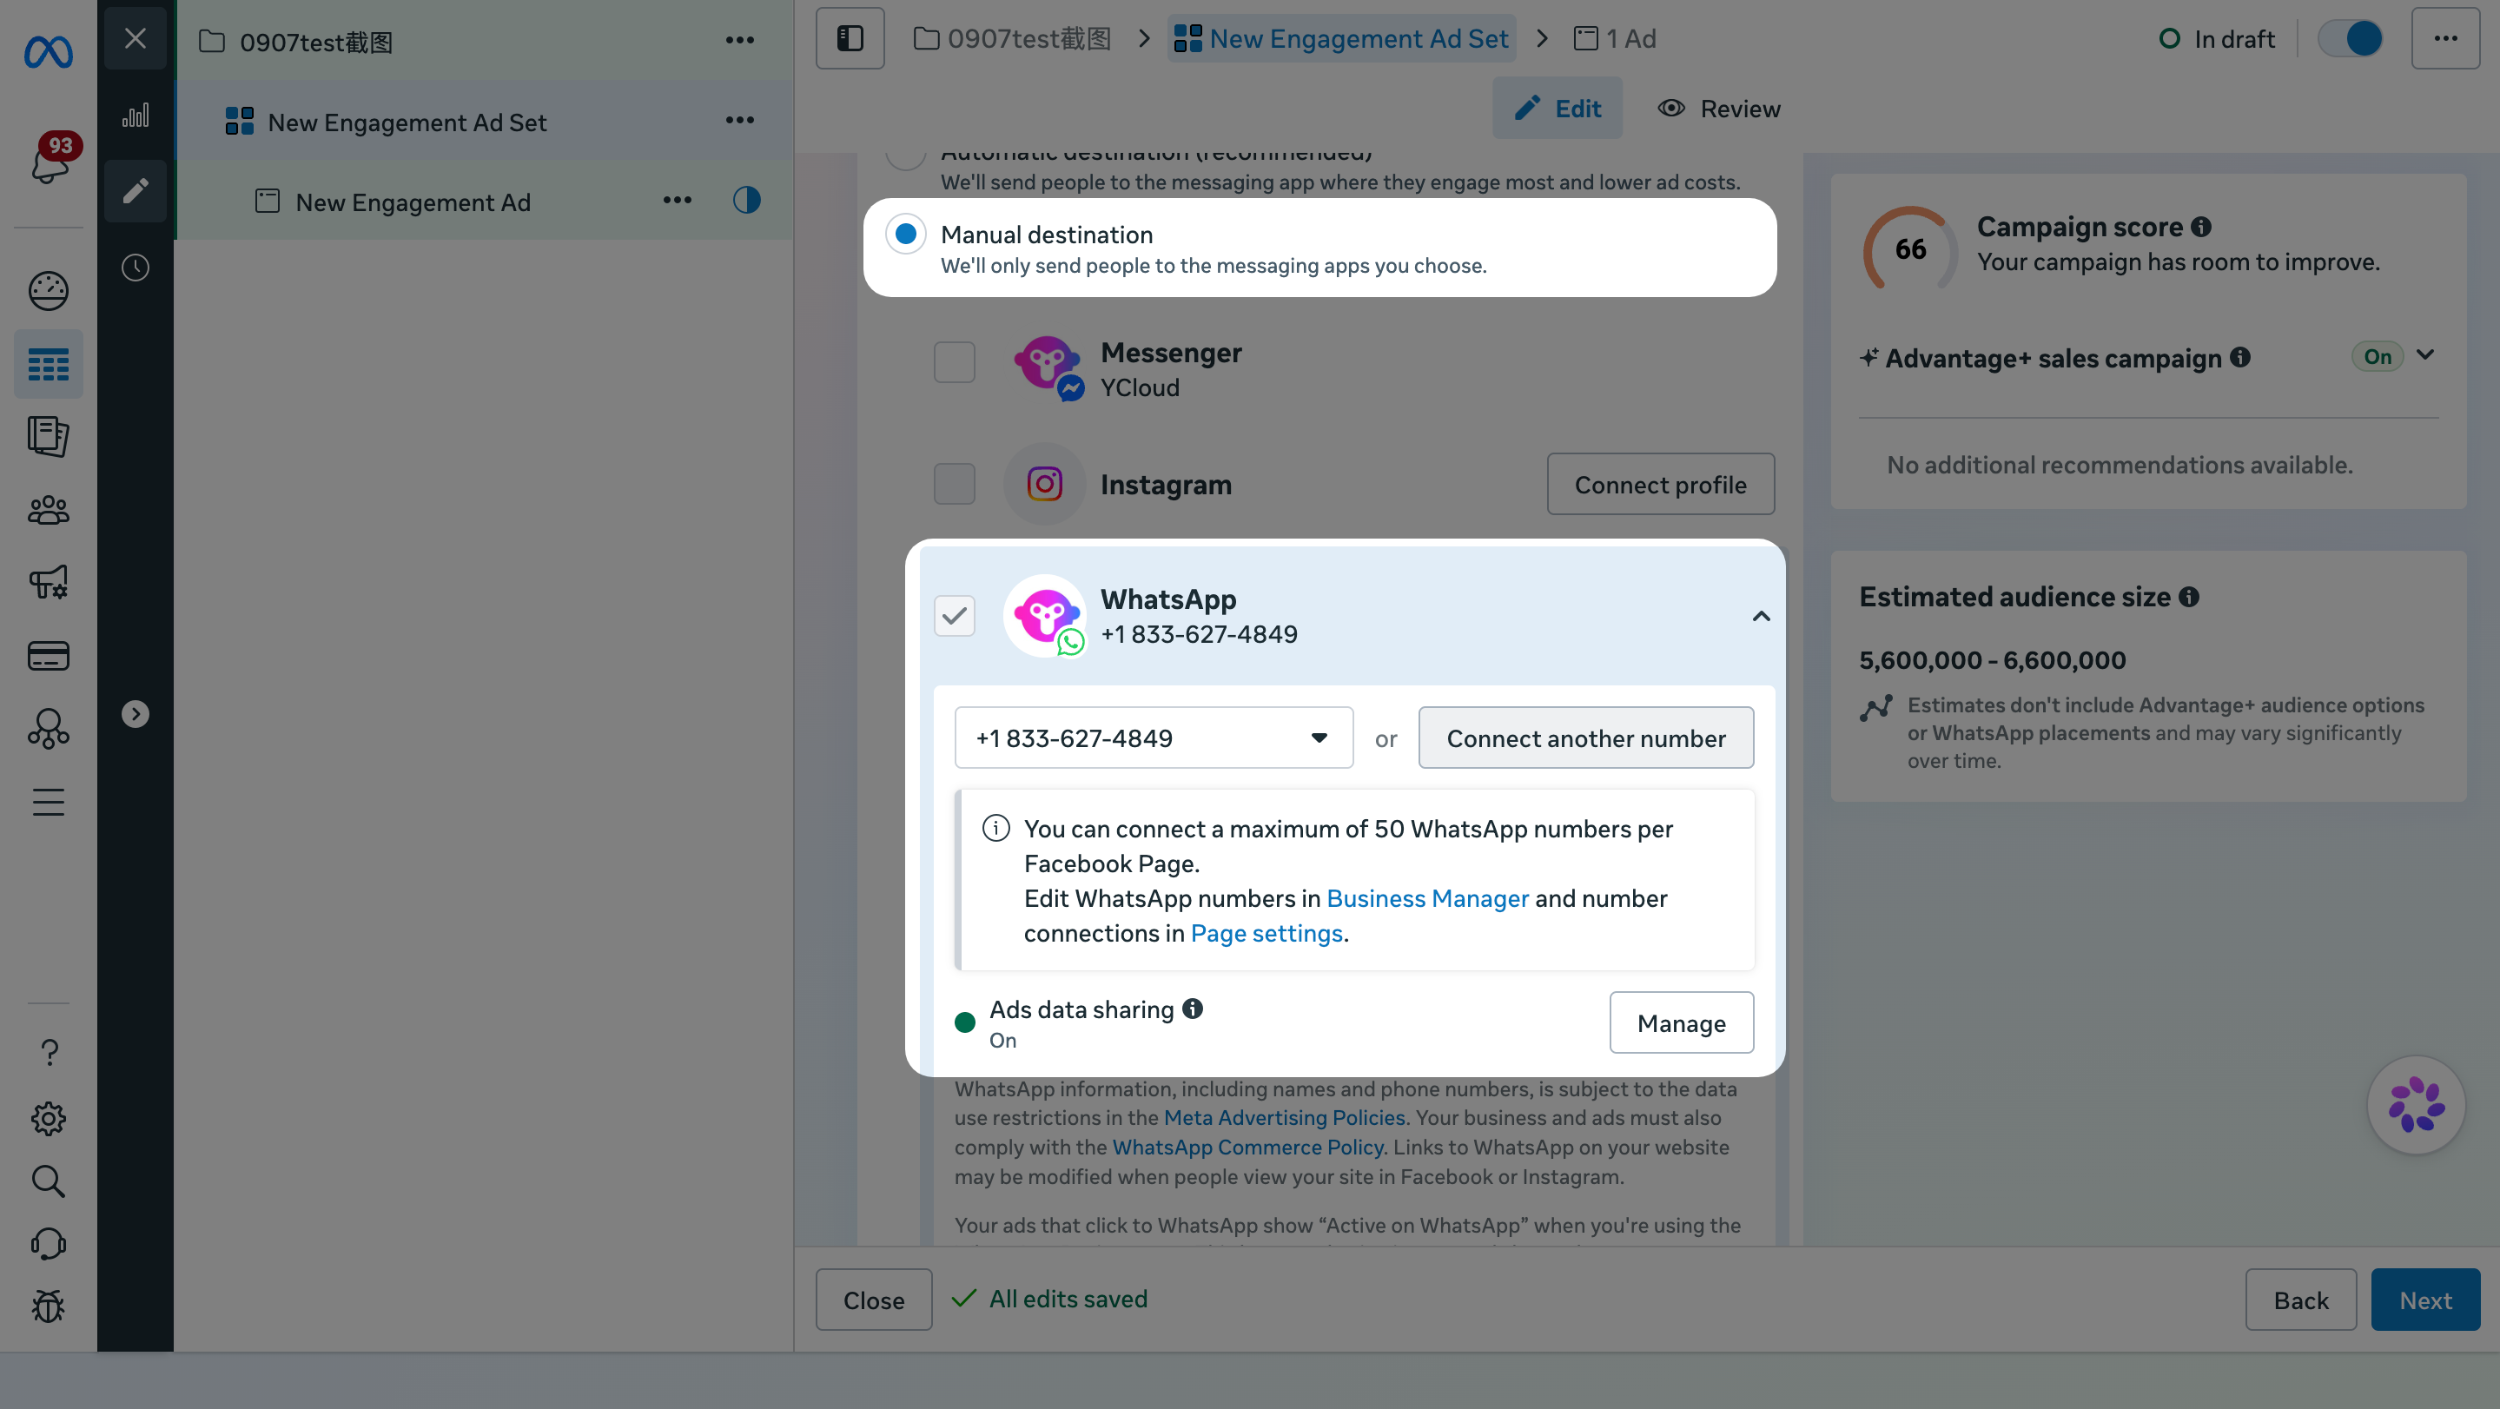The width and height of the screenshot is (2500, 1409).
Task: Open the All tools hamburger icon
Action: point(49,803)
